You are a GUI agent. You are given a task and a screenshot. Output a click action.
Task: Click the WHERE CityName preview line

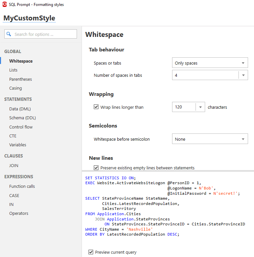[x=119, y=229]
